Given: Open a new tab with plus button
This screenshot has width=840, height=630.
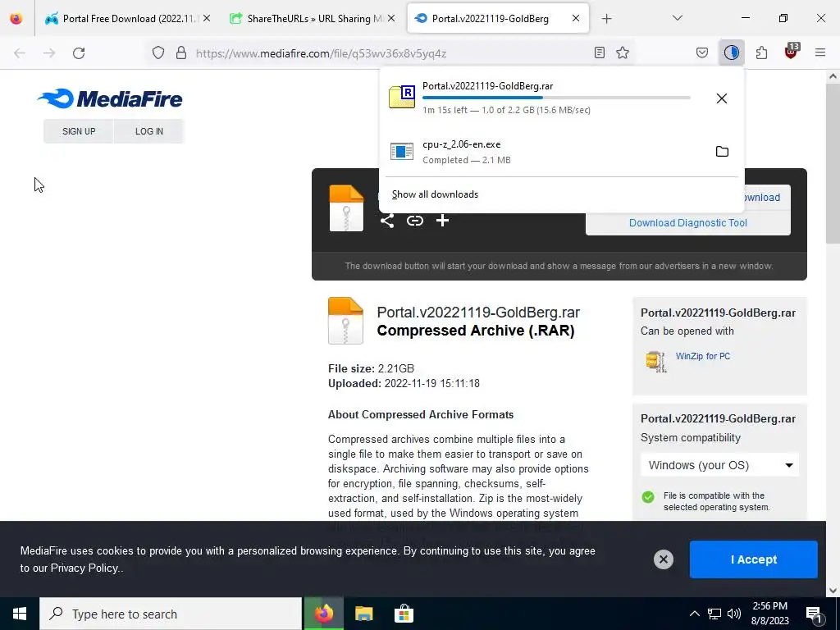Looking at the screenshot, I should (x=606, y=19).
